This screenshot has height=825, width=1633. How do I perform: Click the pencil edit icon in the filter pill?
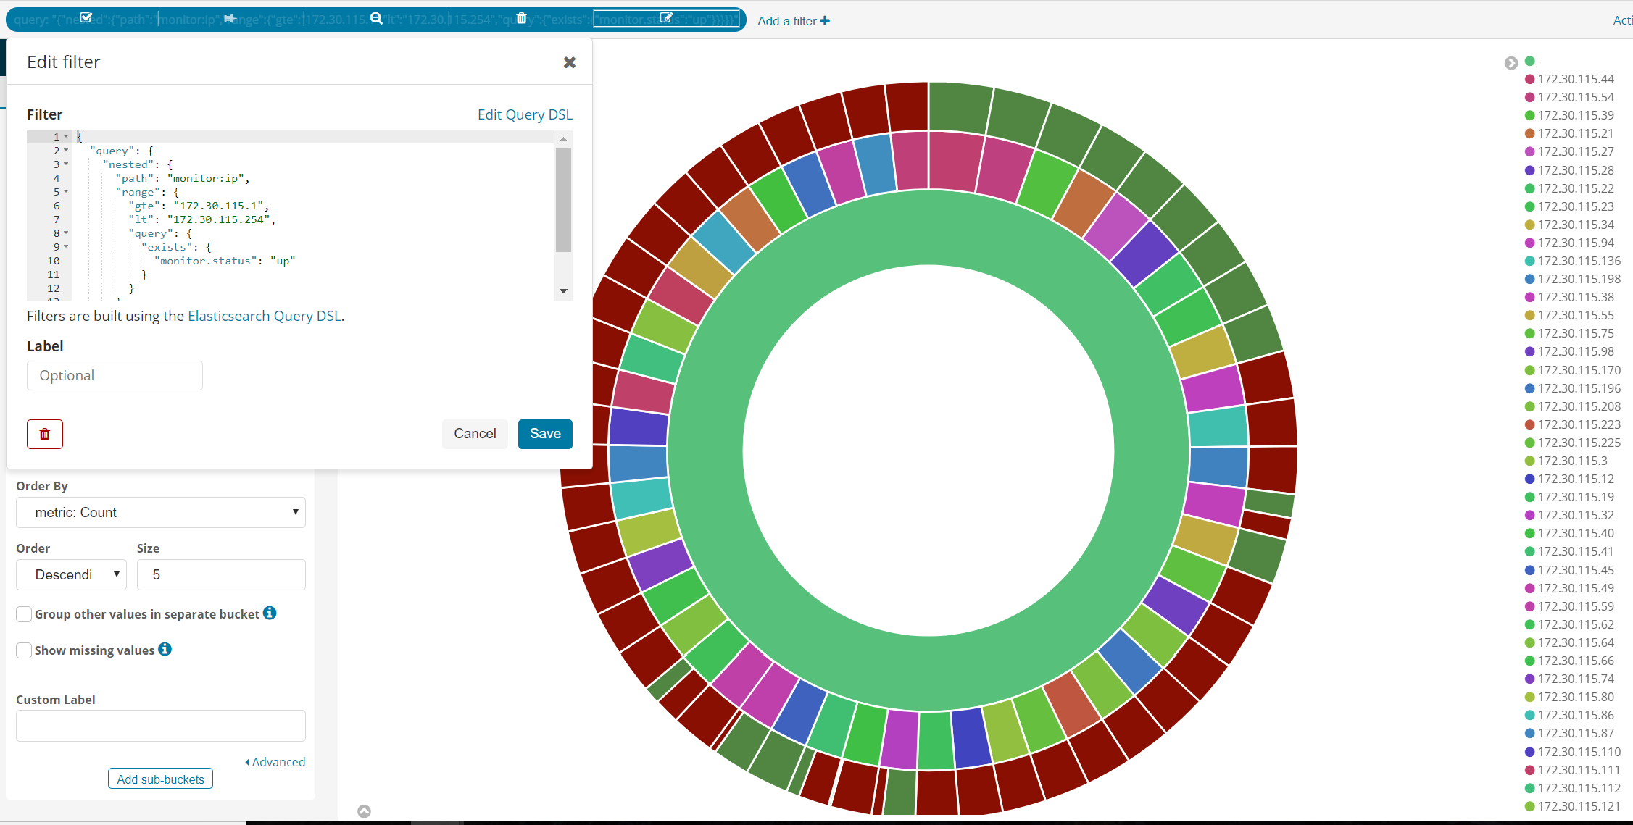(x=666, y=18)
